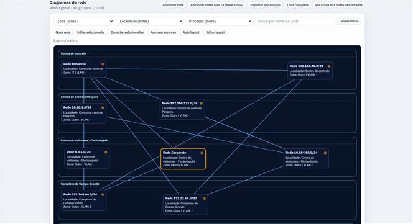Focus the Buscar por nome ou CIDR field
413x224 pixels.
294,21
